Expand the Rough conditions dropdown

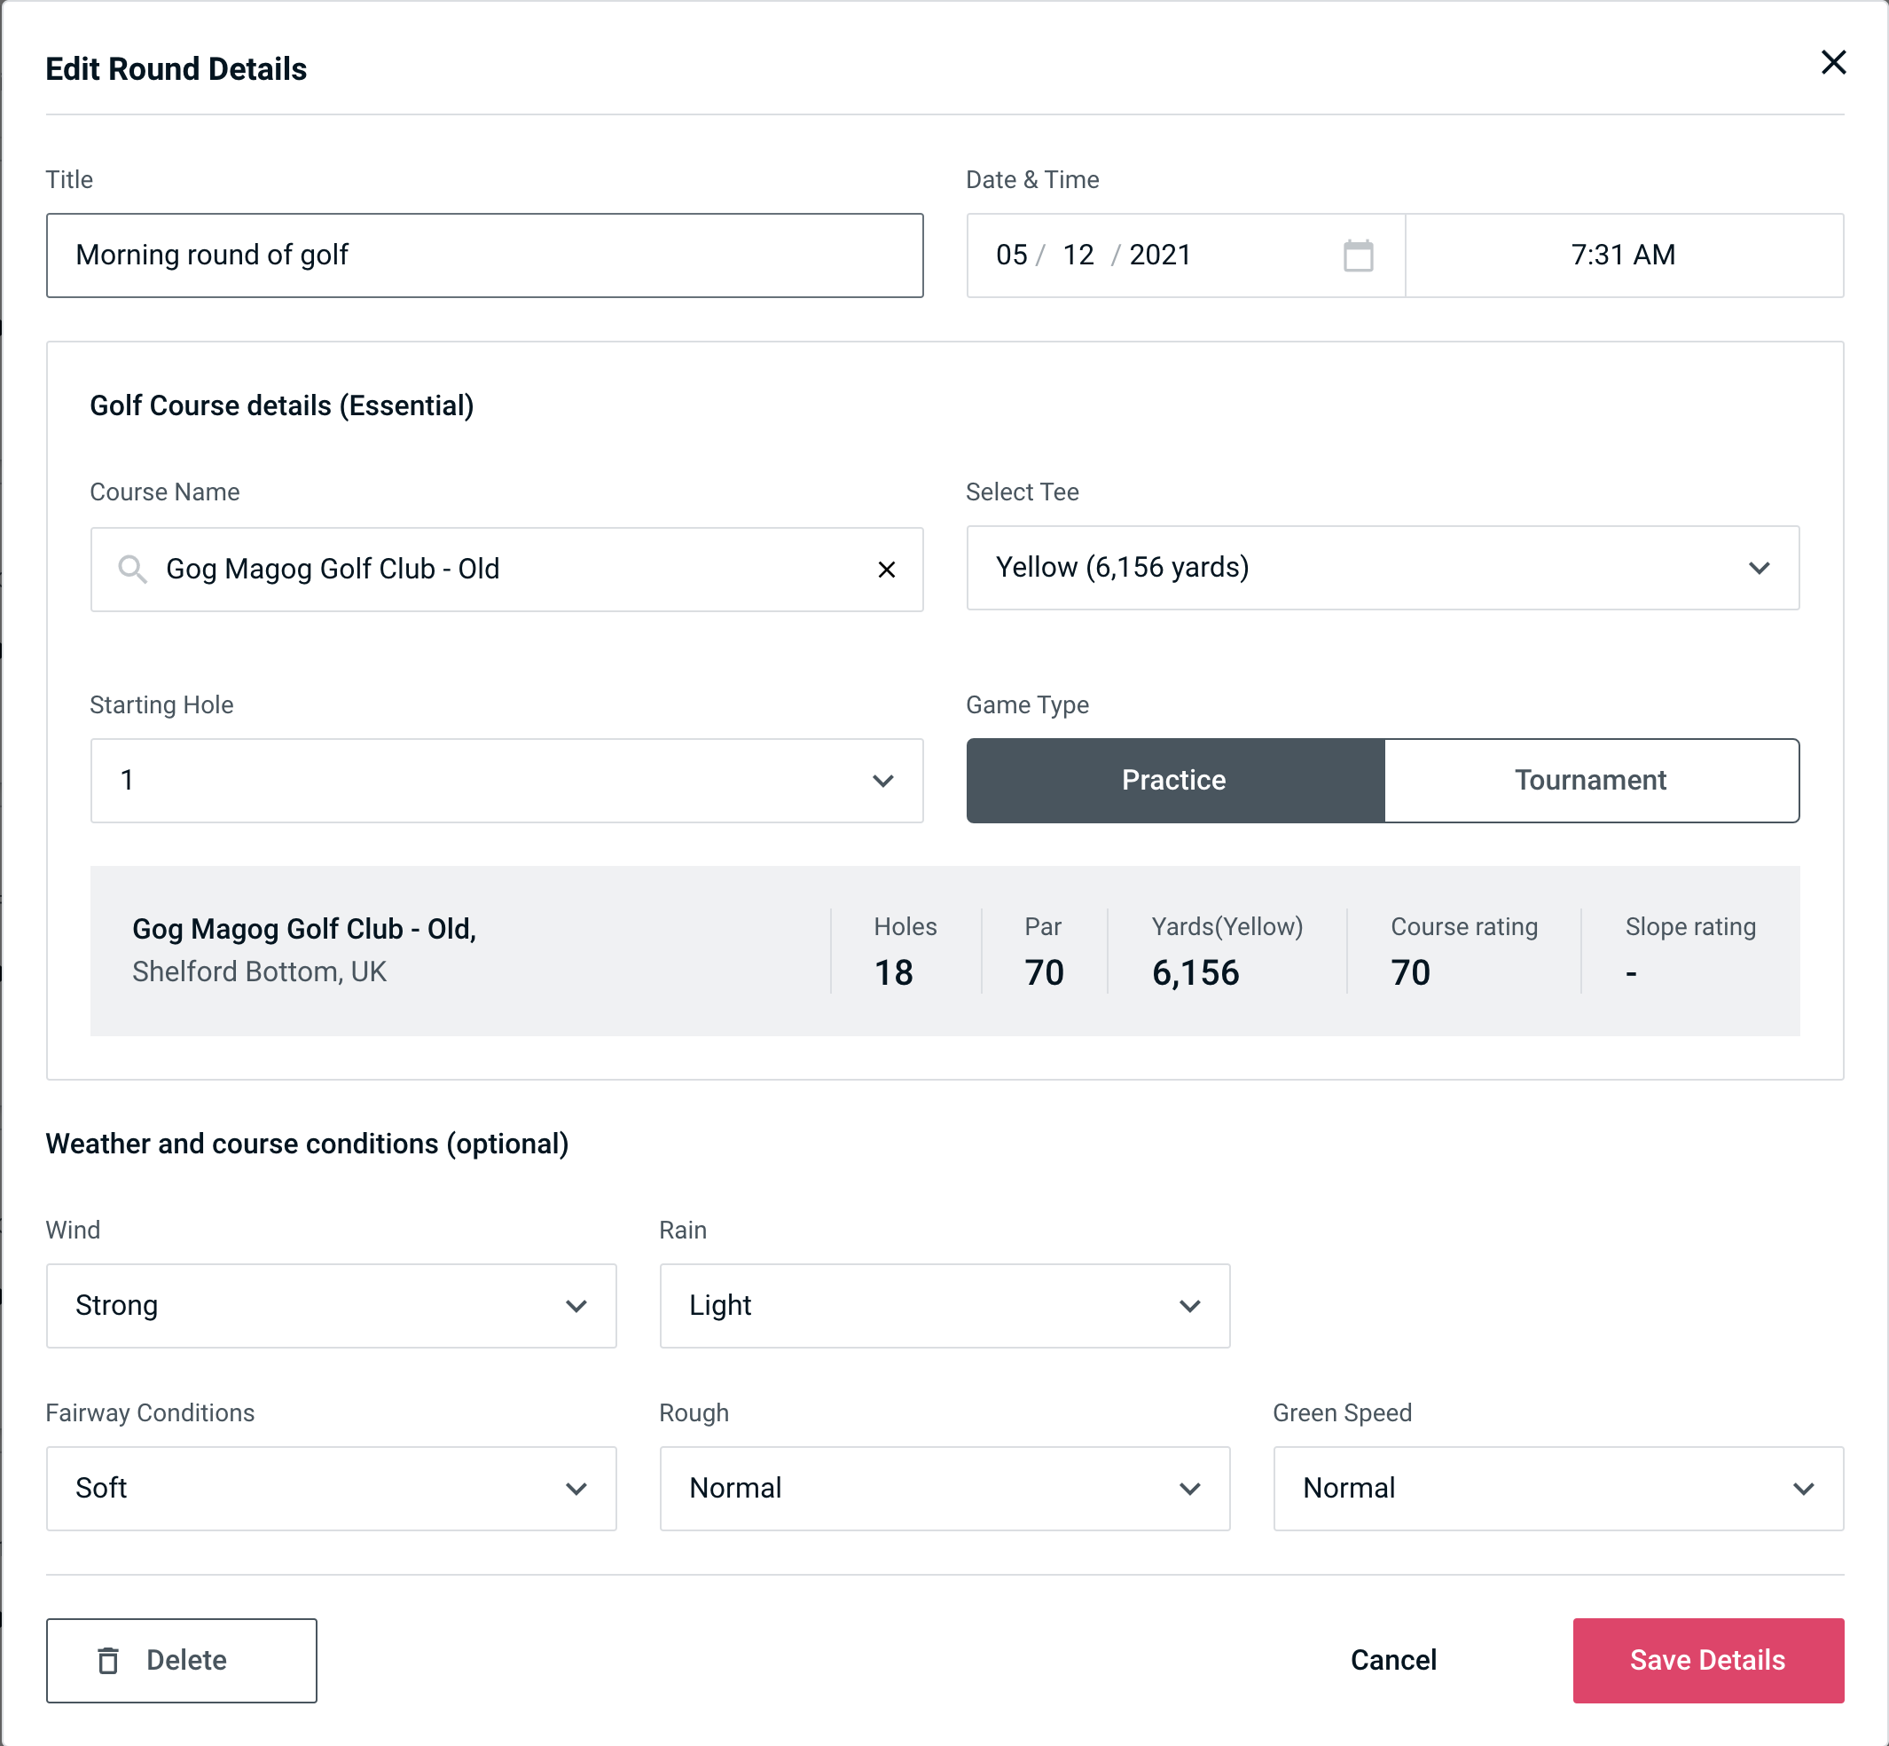[x=1195, y=1490]
